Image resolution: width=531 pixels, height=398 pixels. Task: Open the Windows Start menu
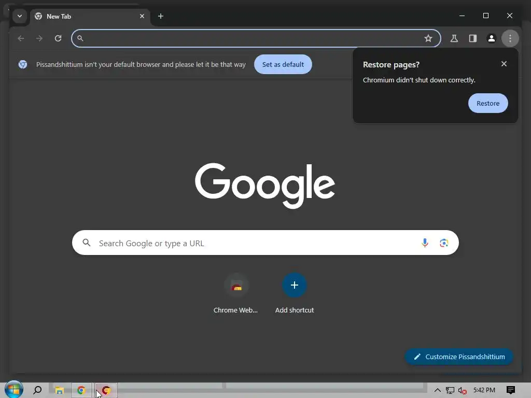[13, 390]
